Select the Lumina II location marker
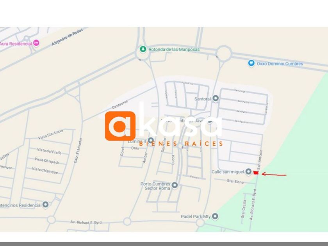The width and height of the screenshot is (328, 246). (151, 140)
